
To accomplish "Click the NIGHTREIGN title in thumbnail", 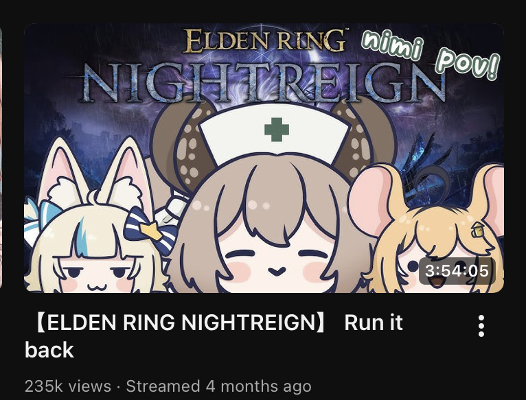I will click(262, 82).
